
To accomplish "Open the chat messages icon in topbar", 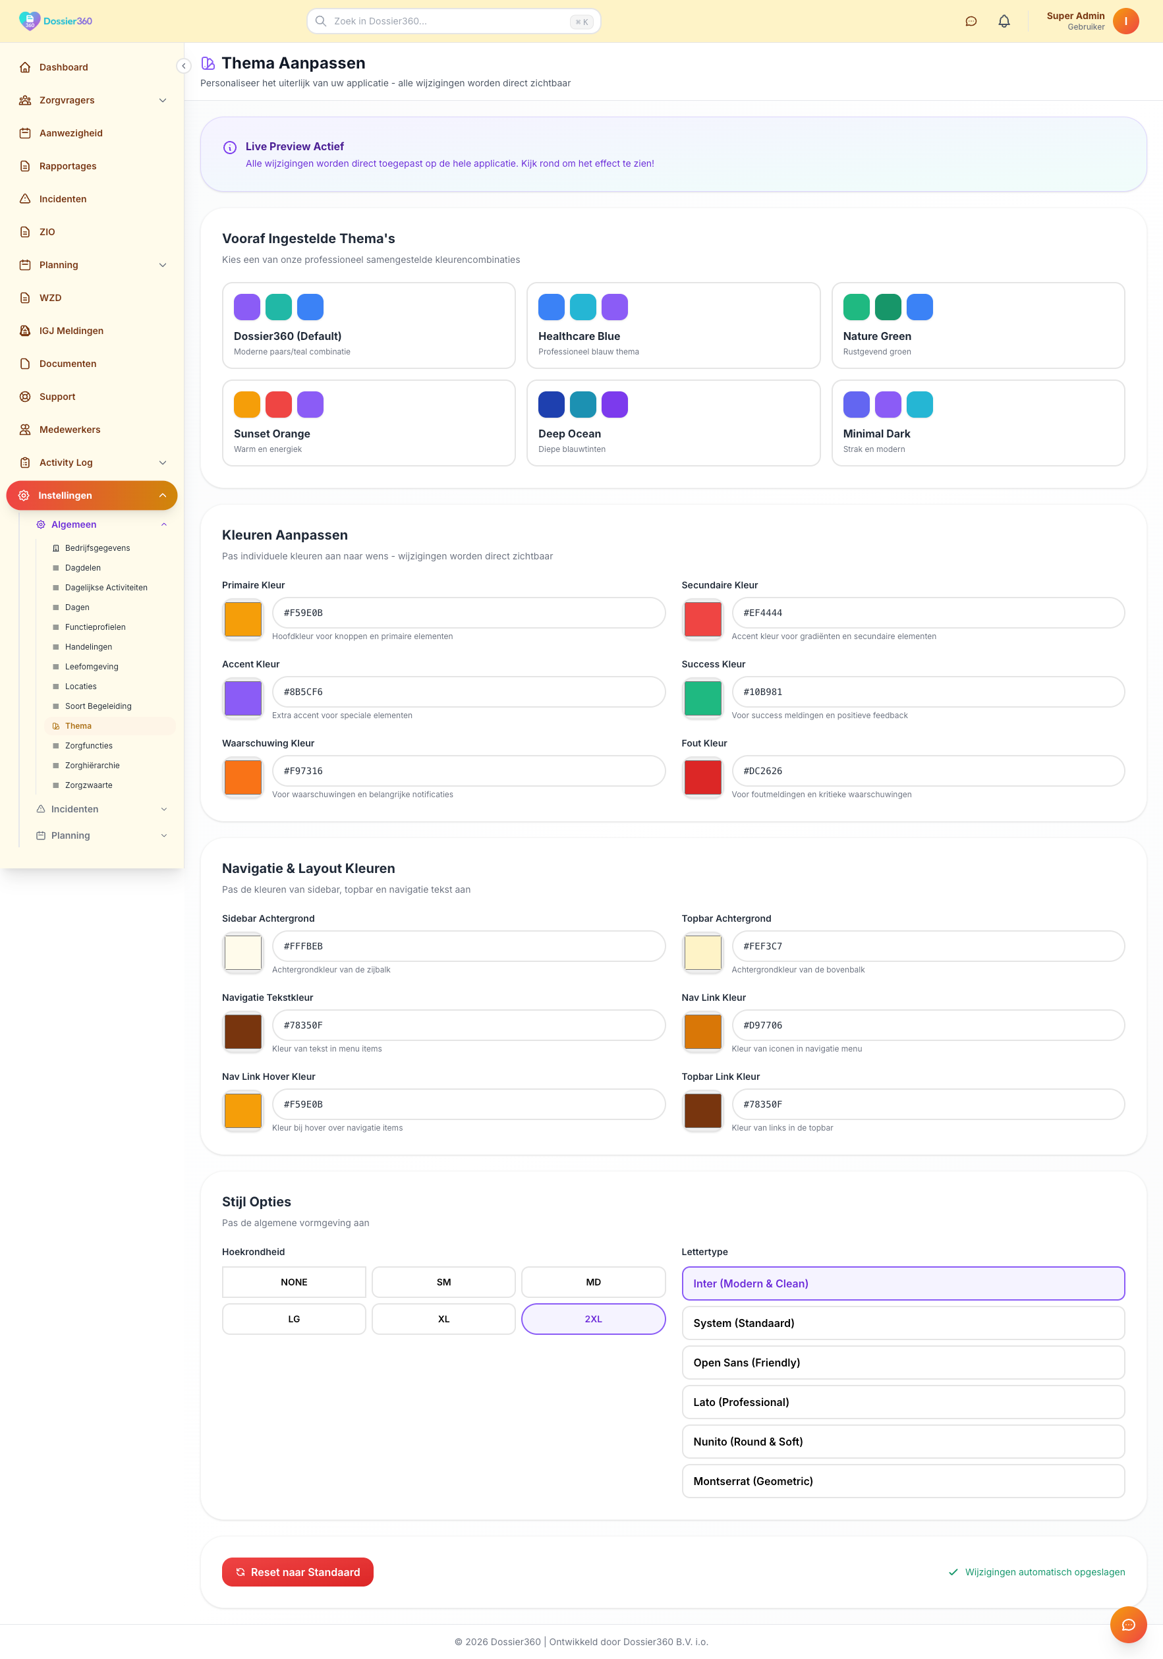I will point(971,22).
